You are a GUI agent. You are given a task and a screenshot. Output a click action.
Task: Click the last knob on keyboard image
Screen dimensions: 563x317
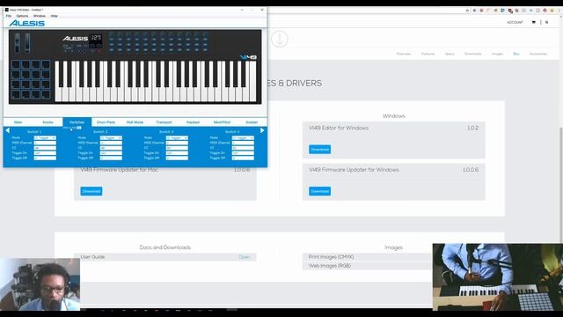click(205, 35)
